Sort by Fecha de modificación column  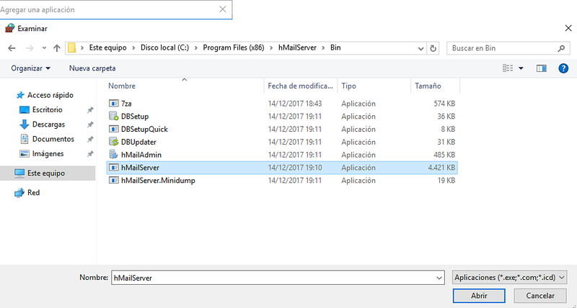(x=301, y=86)
